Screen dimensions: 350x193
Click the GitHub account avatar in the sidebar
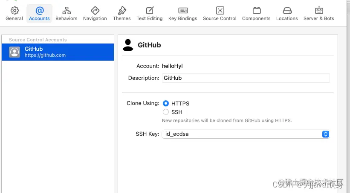pyautogui.click(x=14, y=52)
